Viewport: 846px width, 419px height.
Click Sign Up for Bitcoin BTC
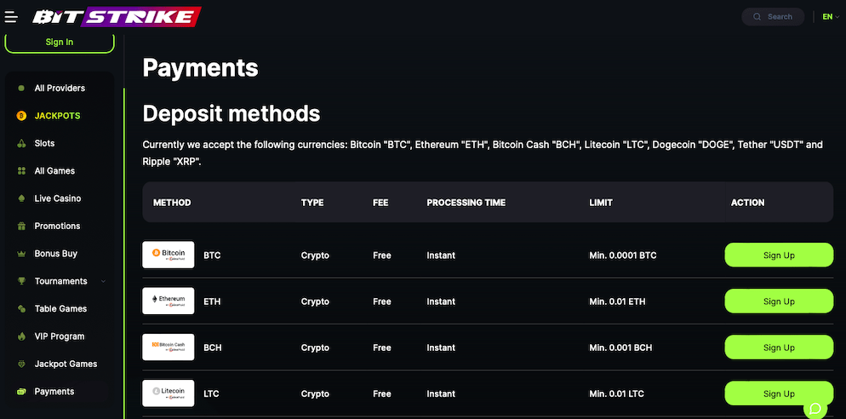point(779,255)
